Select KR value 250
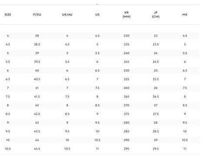This screenshot has height=156, width=206. click(x=126, y=70)
